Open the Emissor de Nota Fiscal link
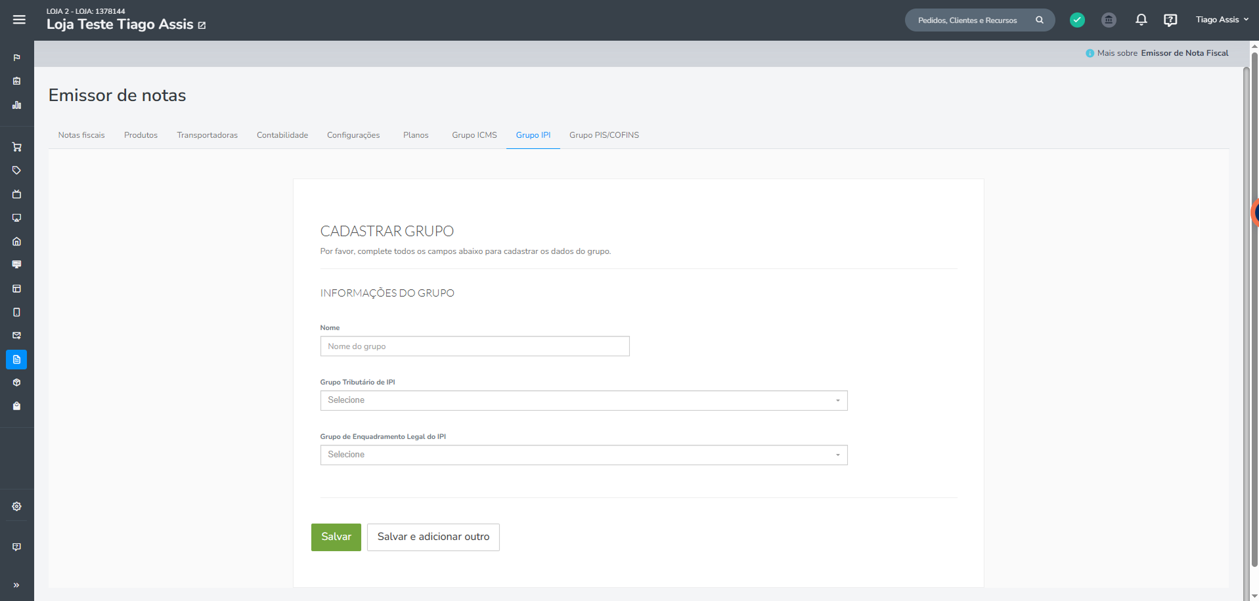Viewport: 1259px width, 601px height. [1185, 53]
